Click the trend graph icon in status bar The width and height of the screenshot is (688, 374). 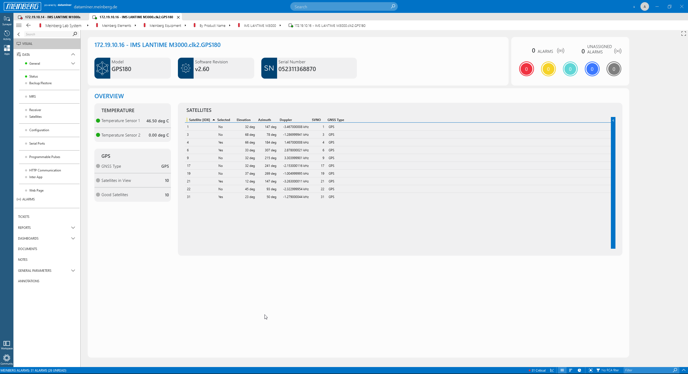(x=552, y=370)
